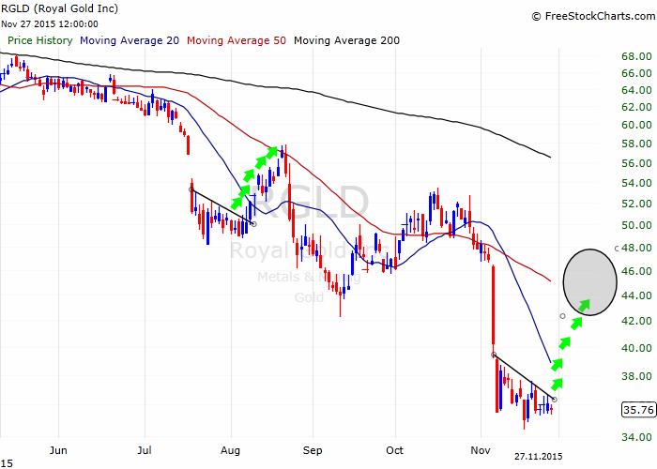Click the 54.00 price axis label
The width and height of the screenshot is (657, 469).
(x=637, y=183)
